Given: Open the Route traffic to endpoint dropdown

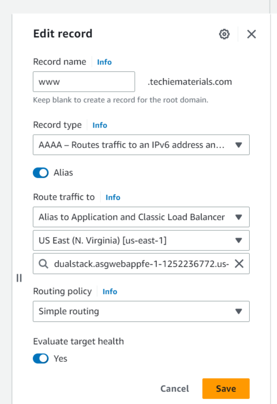Looking at the screenshot, I should [x=141, y=217].
